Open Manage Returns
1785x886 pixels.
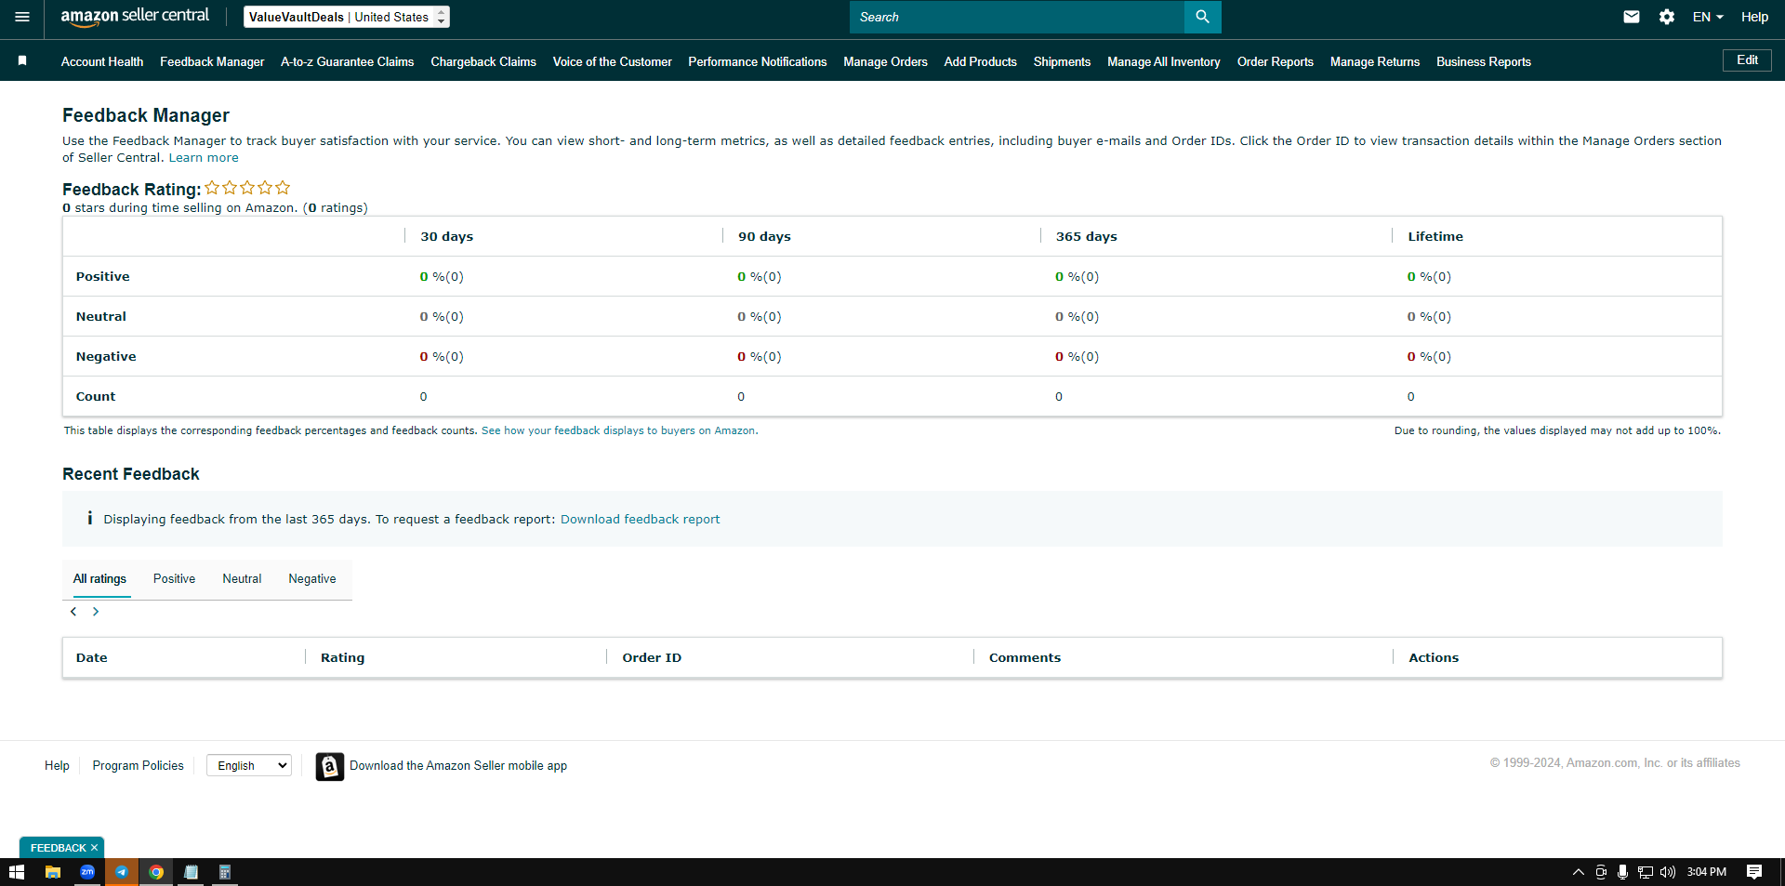coord(1375,61)
